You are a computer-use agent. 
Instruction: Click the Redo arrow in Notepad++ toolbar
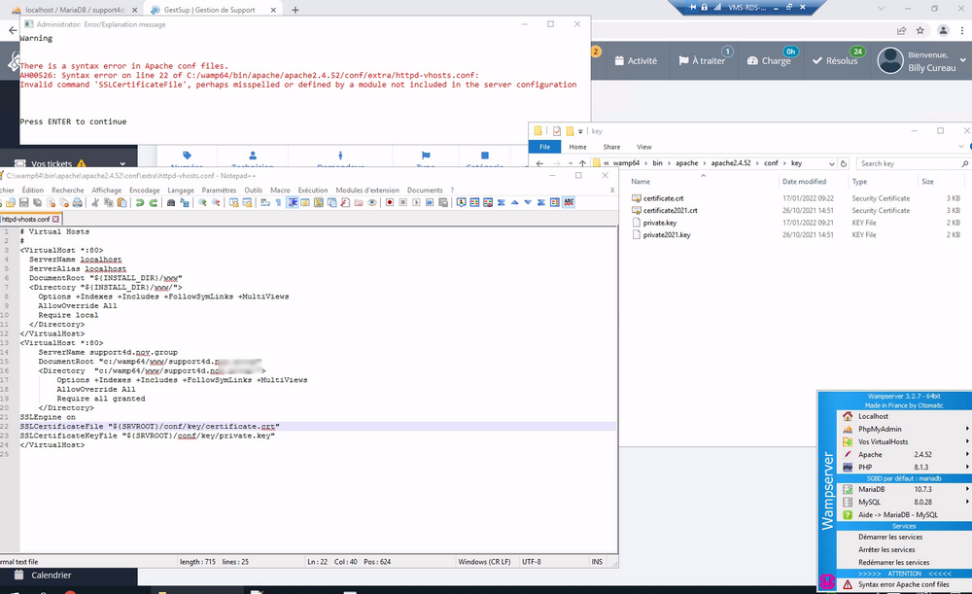[x=154, y=202]
